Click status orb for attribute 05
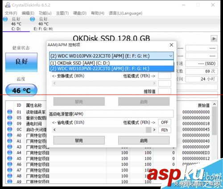 click(x=10, y=117)
